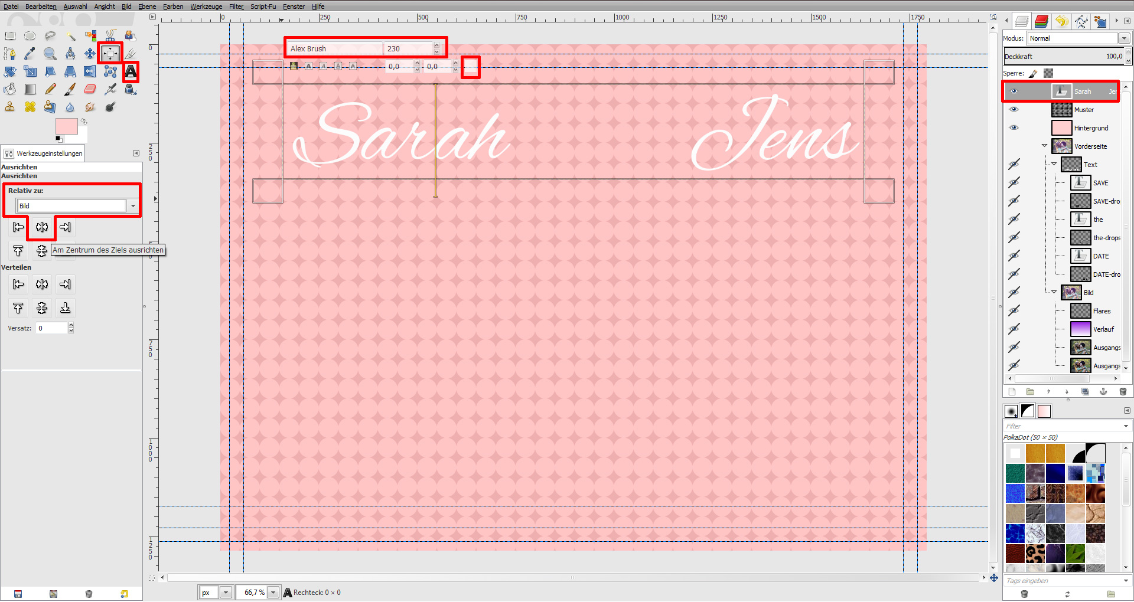Click the Am Zentrum des Ziels ausrichten button
The image size is (1134, 602).
point(41,227)
